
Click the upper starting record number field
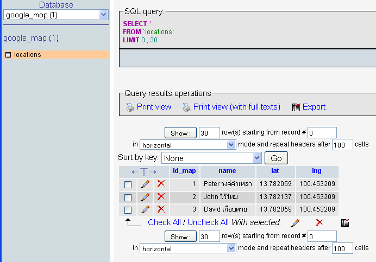pos(322,132)
